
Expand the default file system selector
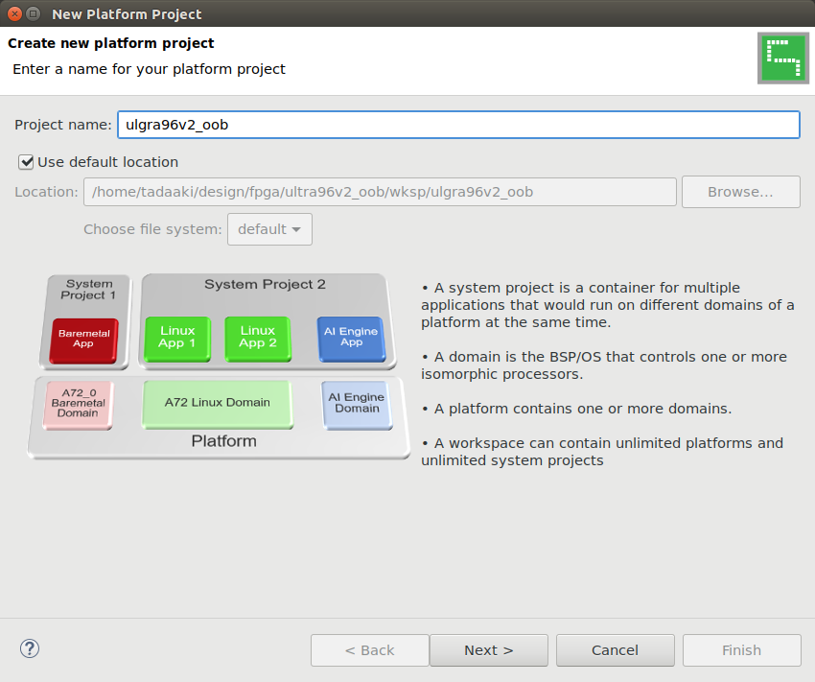coord(269,228)
